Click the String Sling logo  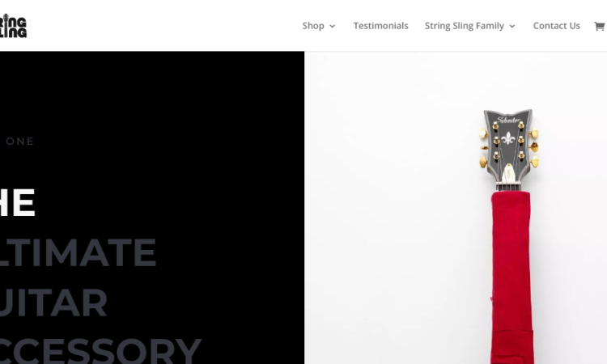pyautogui.click(x=13, y=26)
